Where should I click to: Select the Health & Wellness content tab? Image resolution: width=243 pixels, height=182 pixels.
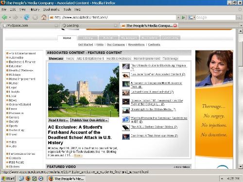tap(119, 59)
